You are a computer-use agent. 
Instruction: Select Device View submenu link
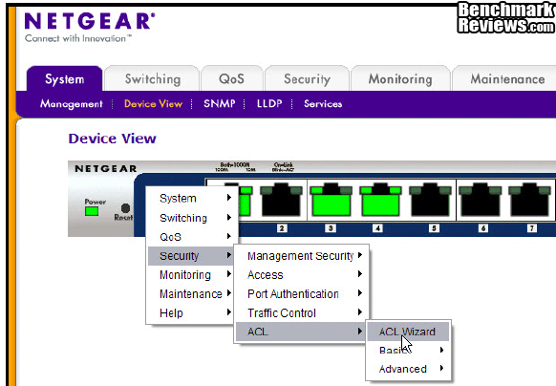153,103
